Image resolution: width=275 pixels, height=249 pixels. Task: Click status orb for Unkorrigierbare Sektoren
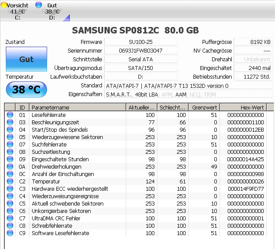coord(10,211)
